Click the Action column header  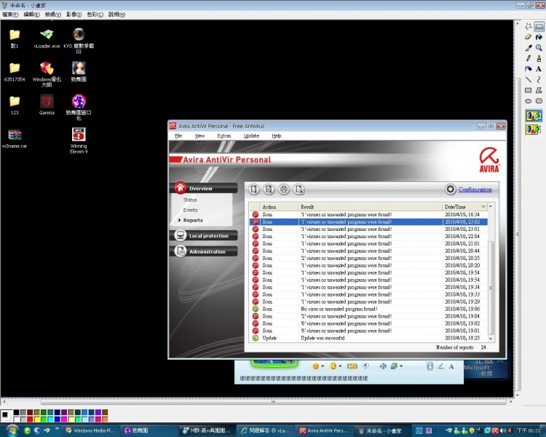(279, 207)
